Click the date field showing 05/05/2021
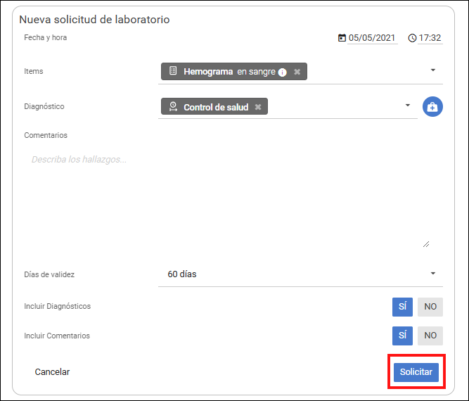This screenshot has width=469, height=401. (372, 38)
